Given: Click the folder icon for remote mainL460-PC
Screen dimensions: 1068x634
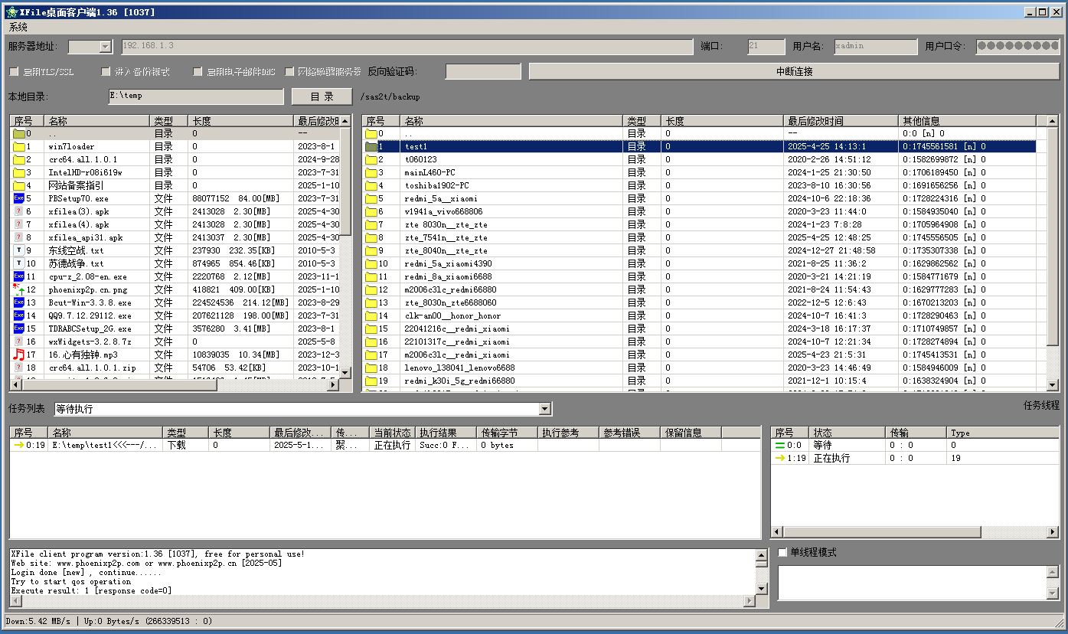Looking at the screenshot, I should (372, 172).
